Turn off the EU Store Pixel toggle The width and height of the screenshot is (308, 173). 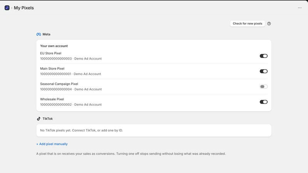pos(264,56)
